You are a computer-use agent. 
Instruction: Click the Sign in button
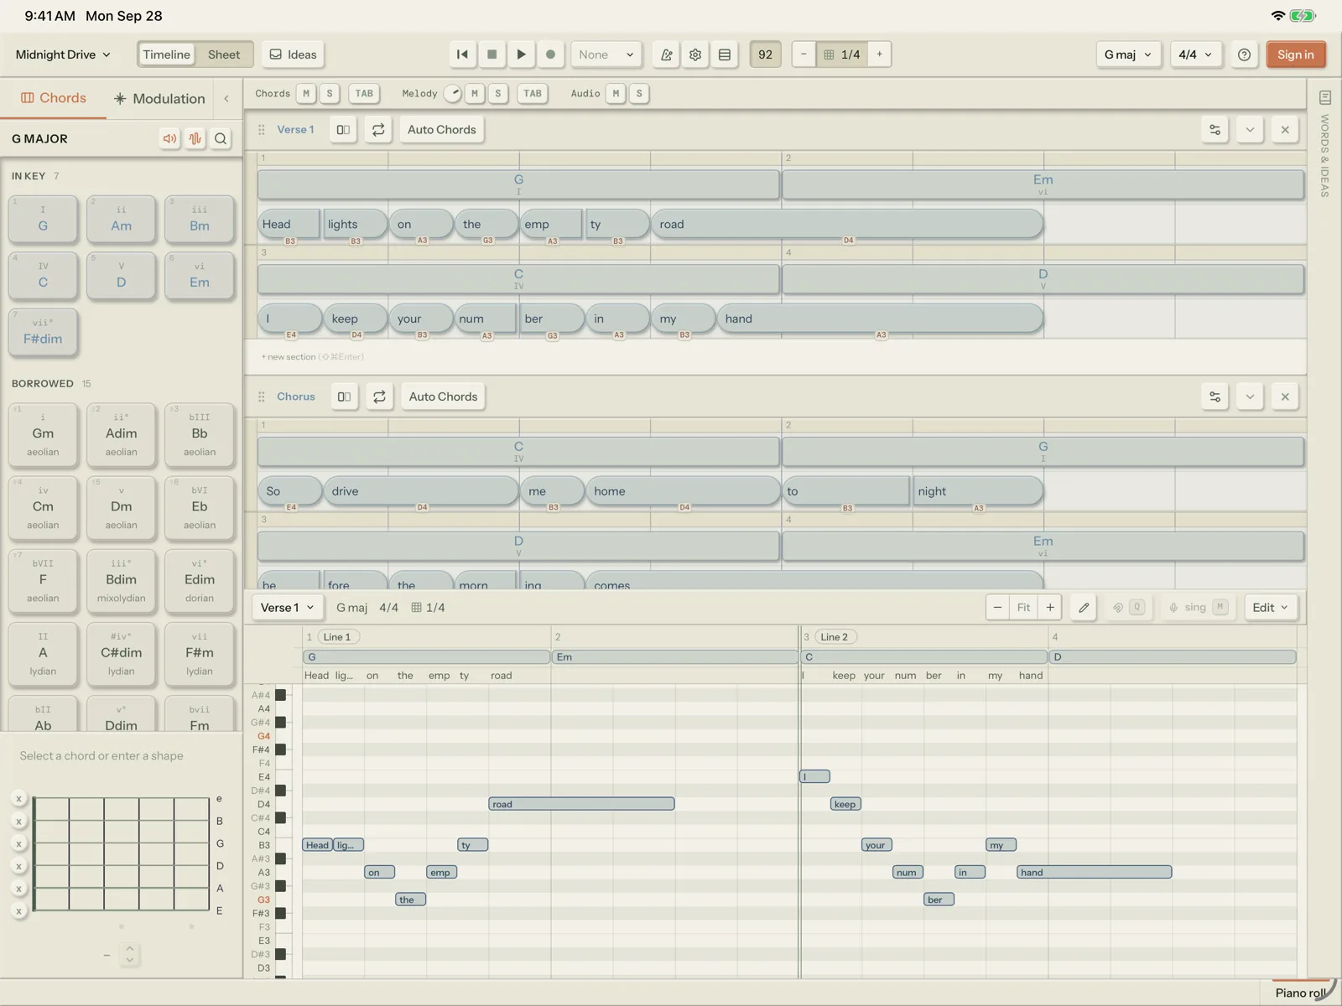tap(1296, 54)
